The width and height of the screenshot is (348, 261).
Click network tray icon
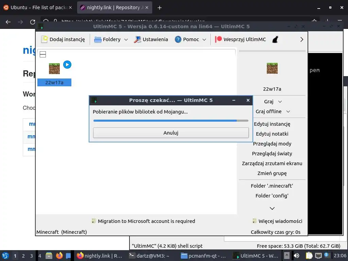(318, 256)
